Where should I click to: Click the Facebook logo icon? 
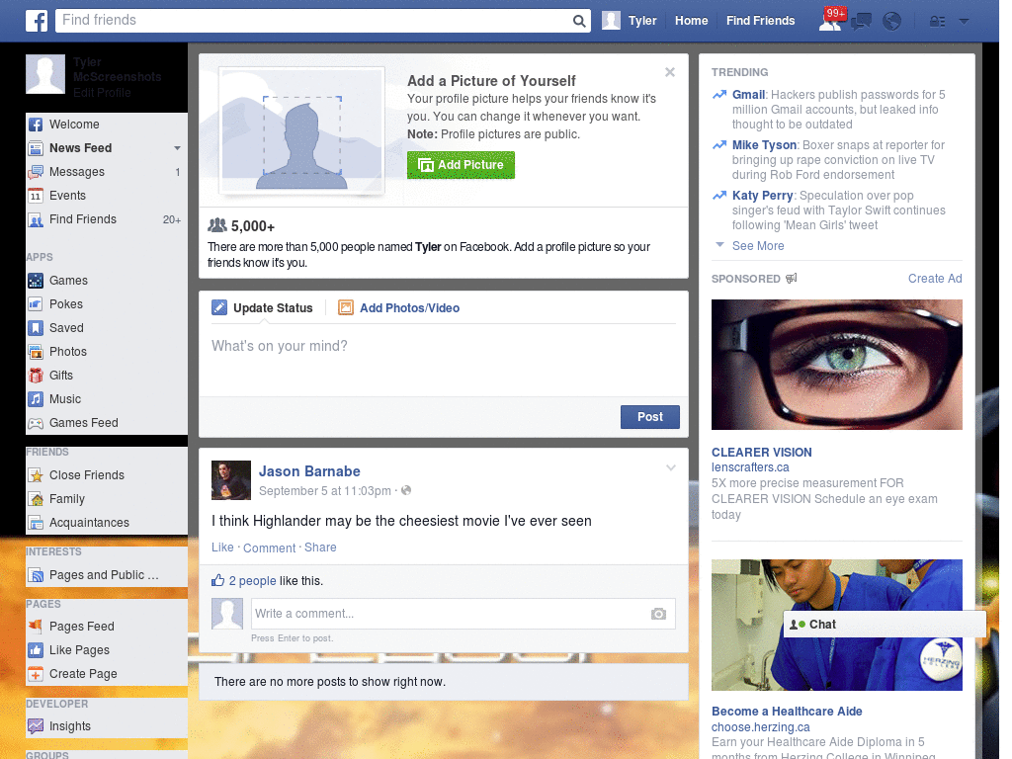[x=37, y=21]
